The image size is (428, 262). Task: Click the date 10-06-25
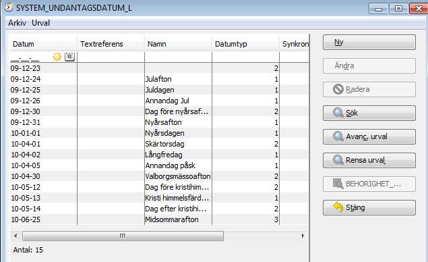tap(26, 219)
